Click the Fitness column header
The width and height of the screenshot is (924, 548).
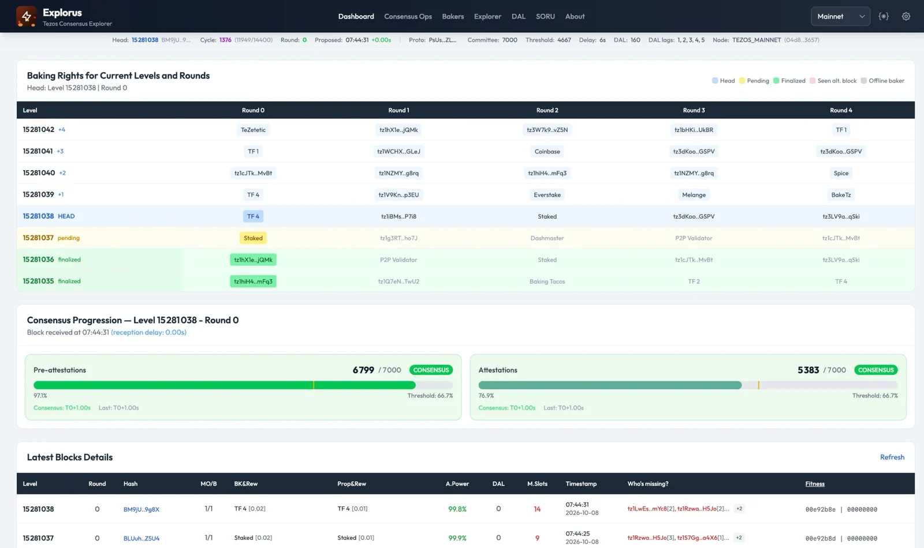click(815, 483)
